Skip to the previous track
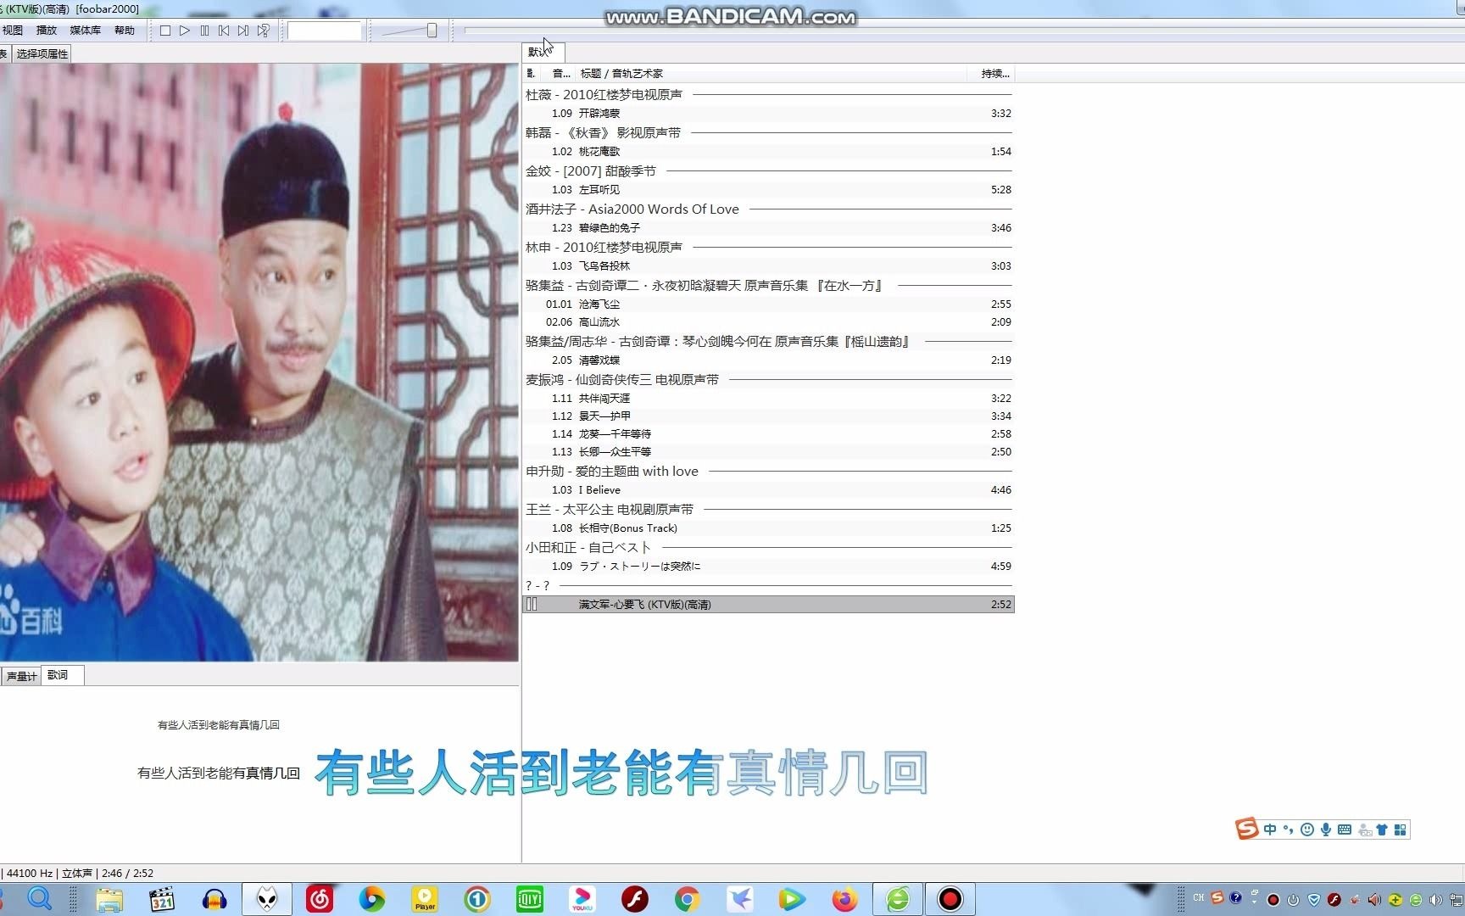 pos(224,31)
